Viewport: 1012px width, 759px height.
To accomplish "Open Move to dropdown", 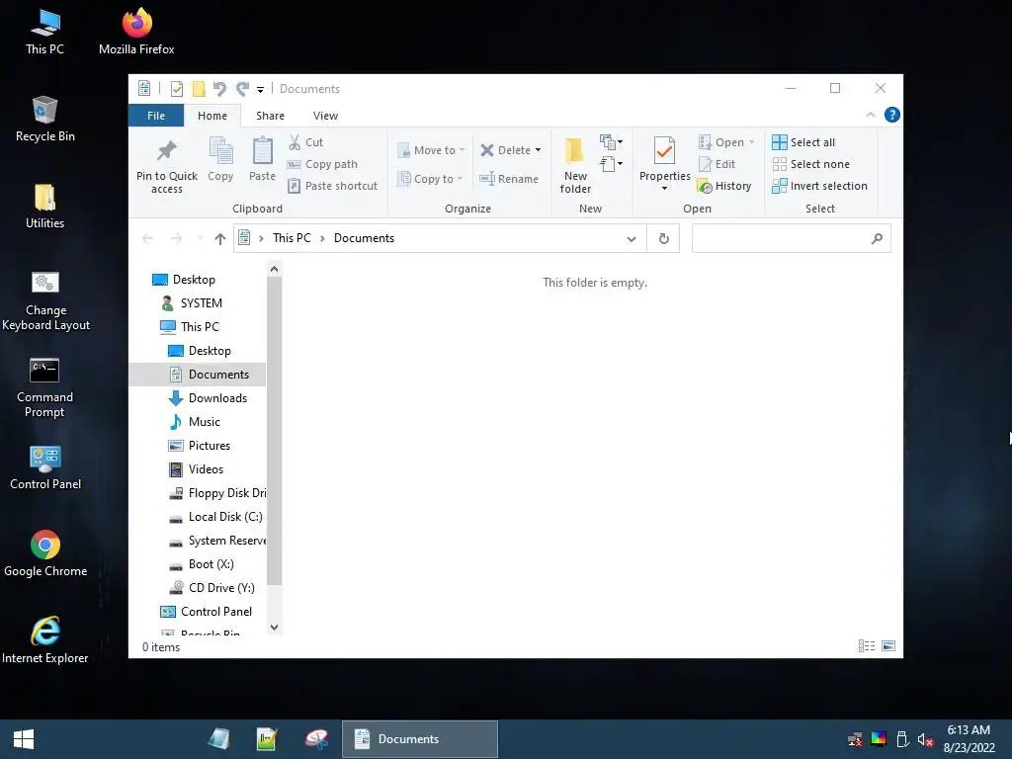I will [431, 150].
